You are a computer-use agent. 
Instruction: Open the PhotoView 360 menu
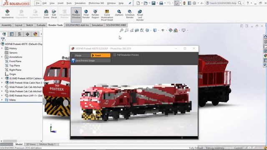point(96,3)
